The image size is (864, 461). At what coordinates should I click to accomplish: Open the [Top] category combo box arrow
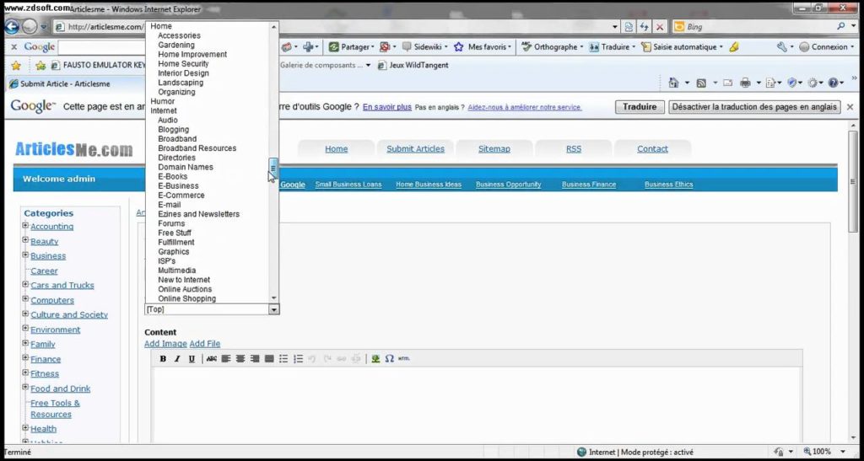pos(274,309)
